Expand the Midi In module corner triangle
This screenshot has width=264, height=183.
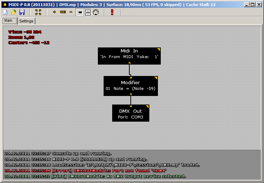159,49
